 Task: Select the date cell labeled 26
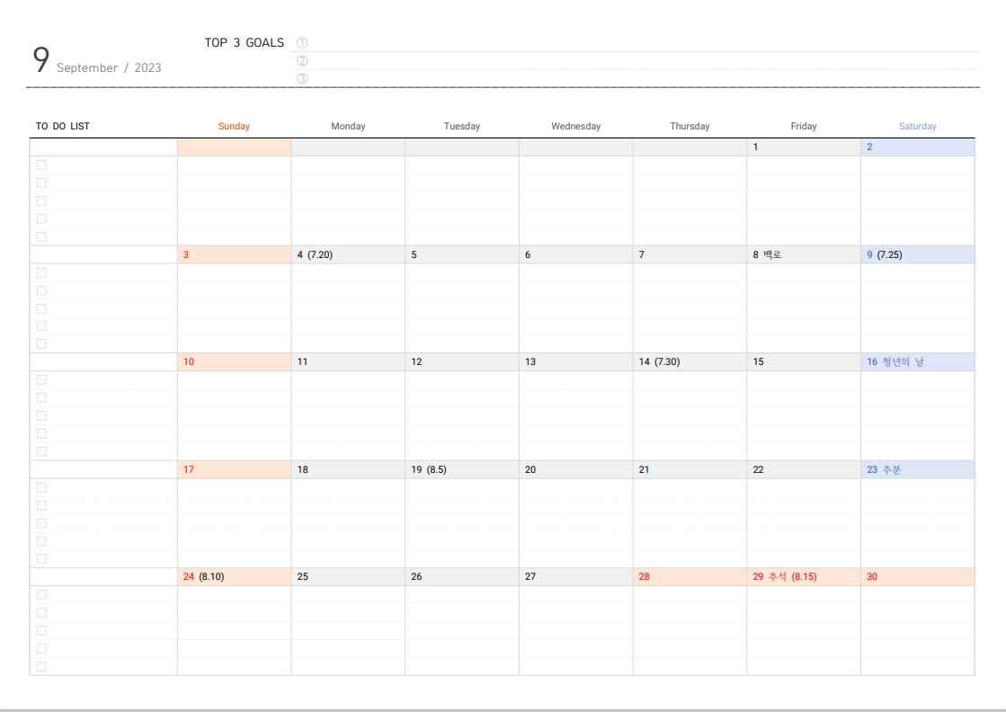(462, 576)
